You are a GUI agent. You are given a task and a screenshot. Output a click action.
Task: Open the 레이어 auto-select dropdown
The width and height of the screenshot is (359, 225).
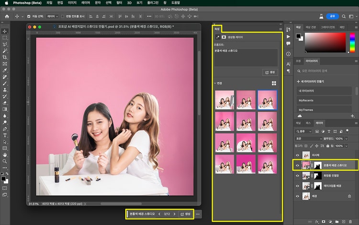tap(52, 16)
